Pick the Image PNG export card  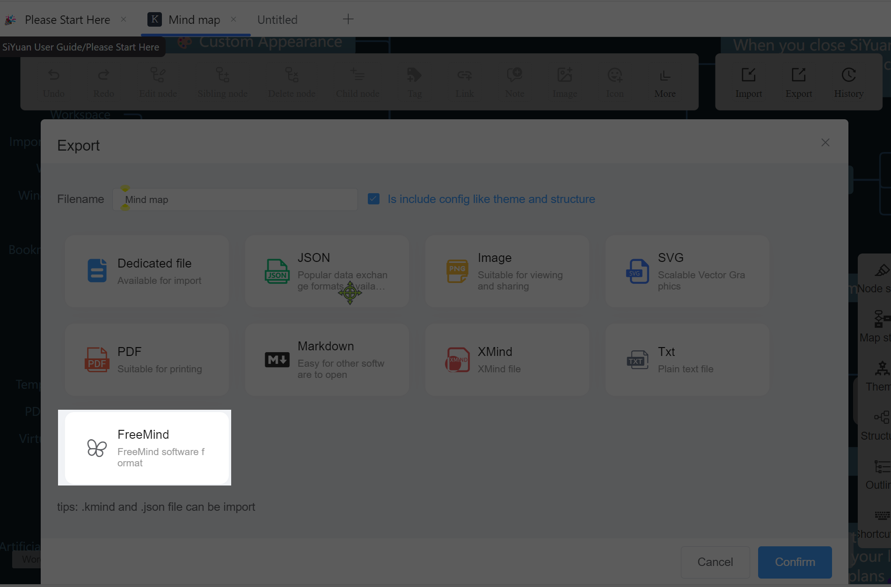[x=507, y=271]
